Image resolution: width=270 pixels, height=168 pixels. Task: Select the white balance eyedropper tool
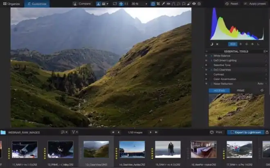pyautogui.click(x=163, y=4)
